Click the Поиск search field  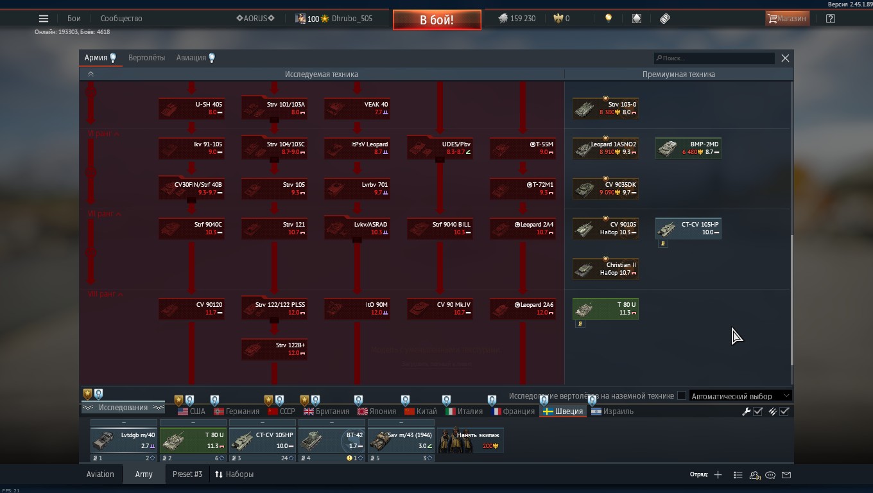pyautogui.click(x=714, y=58)
